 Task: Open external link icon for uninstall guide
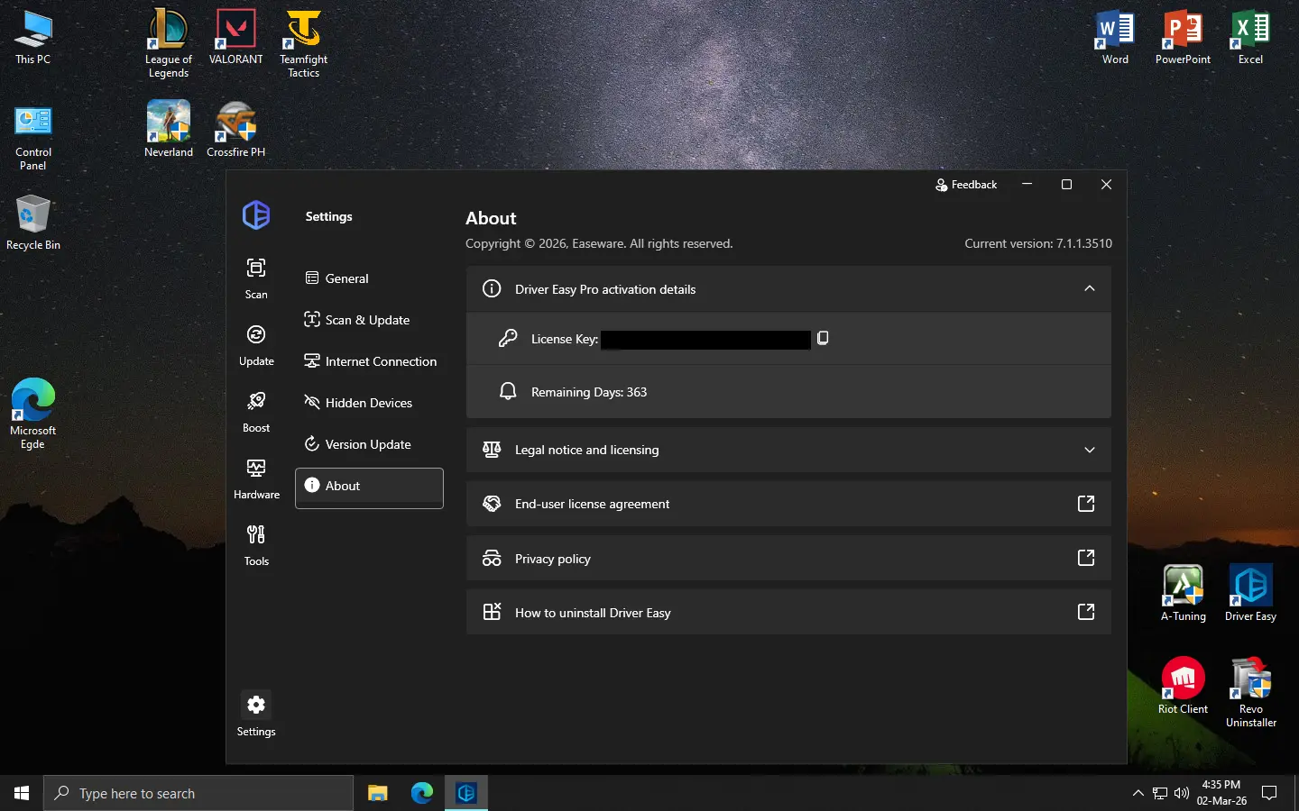[1086, 612]
